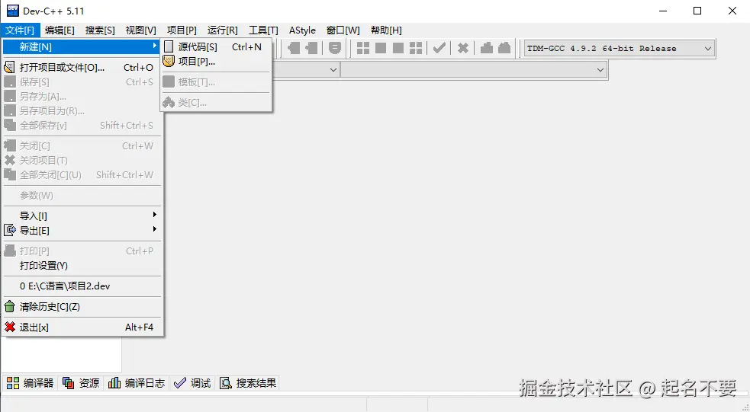Open the 搜索[S] menu

pyautogui.click(x=100, y=30)
